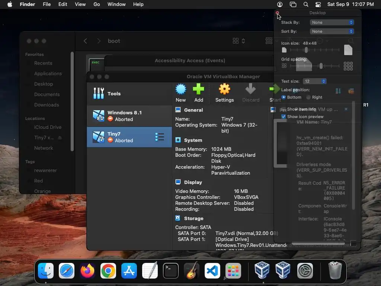381x286 pixels.
Task: Open the Sort By dropdown
Action: 332,31
